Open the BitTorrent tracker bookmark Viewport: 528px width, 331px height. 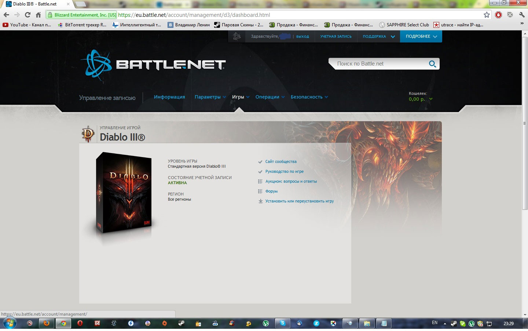click(x=82, y=25)
